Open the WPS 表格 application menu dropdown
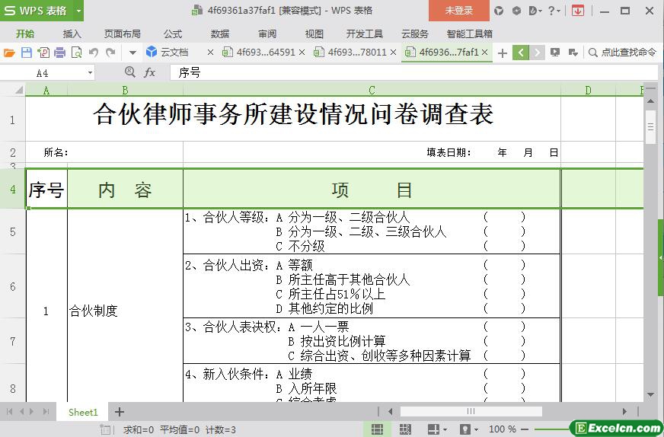 (42, 11)
